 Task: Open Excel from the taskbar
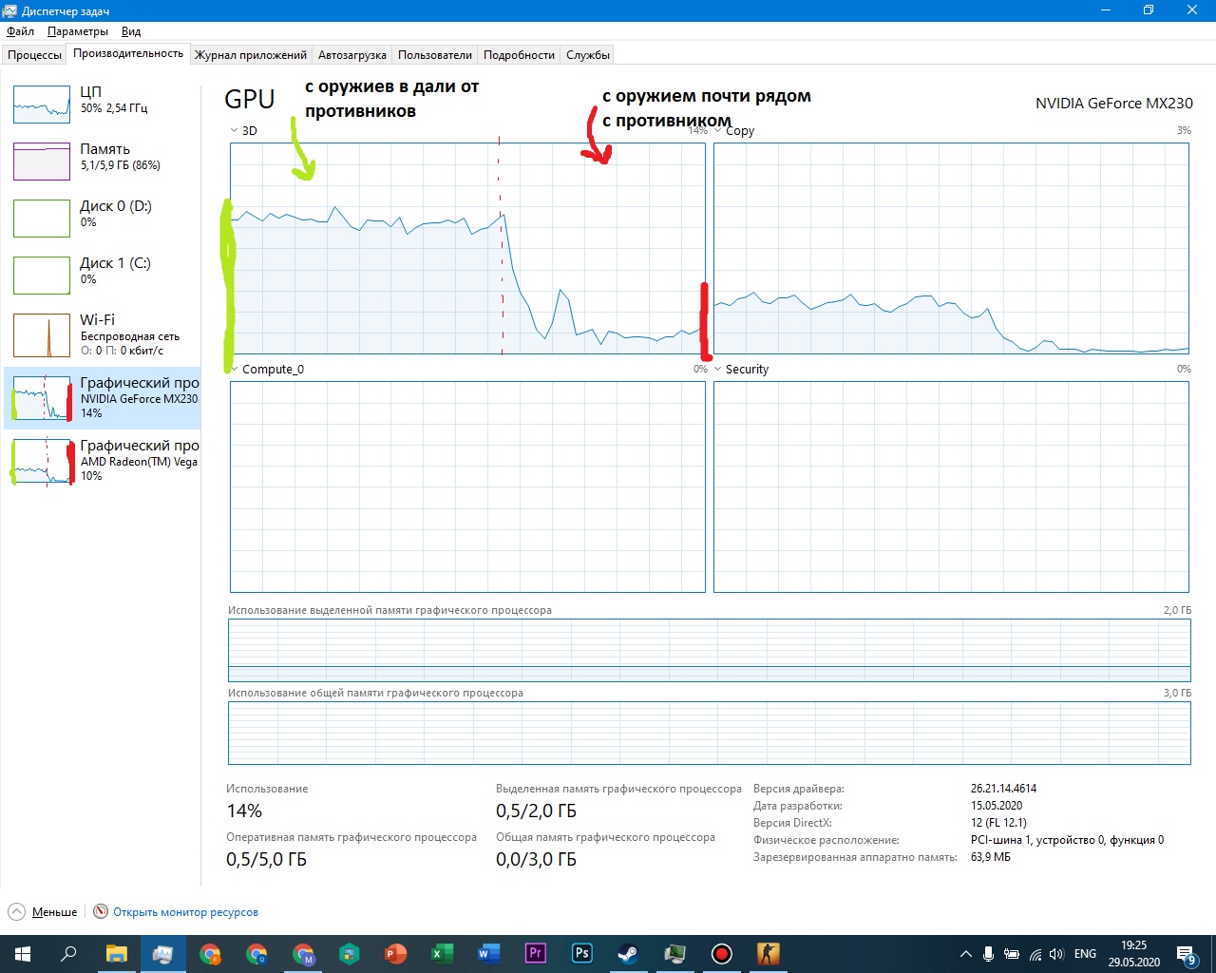tap(442, 953)
